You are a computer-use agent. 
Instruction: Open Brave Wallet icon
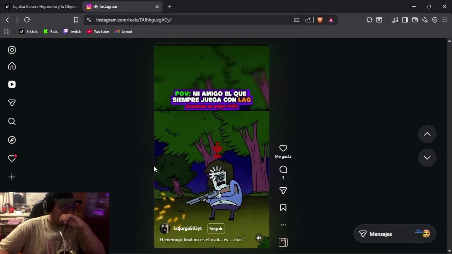pos(415,20)
